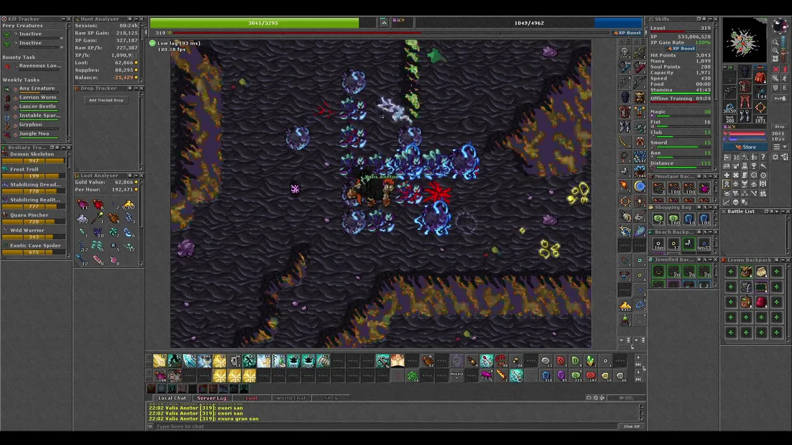
Task: Click the minimap view
Action: [x=744, y=40]
